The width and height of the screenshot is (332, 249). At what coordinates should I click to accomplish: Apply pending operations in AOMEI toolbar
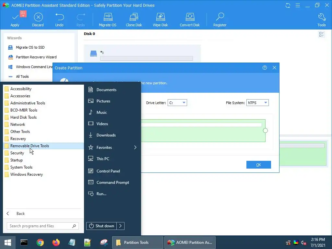(x=15, y=20)
